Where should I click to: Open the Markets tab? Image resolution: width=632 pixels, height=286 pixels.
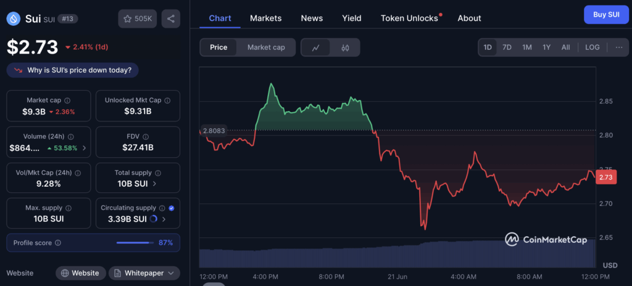click(265, 18)
